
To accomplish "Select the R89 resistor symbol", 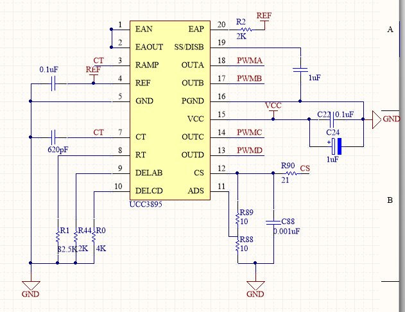I will point(237,218).
